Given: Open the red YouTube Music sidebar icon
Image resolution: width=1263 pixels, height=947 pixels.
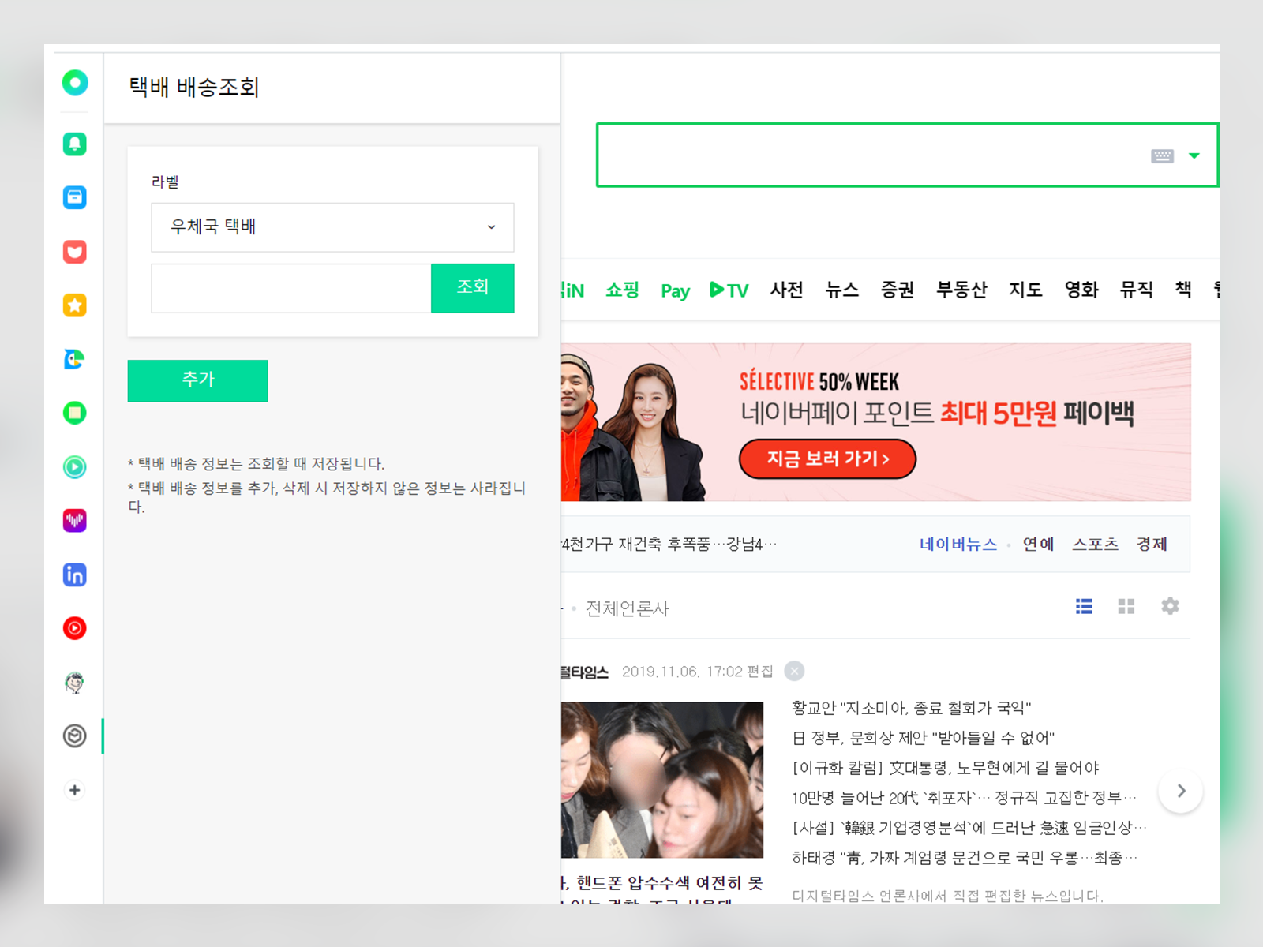Looking at the screenshot, I should pos(75,628).
